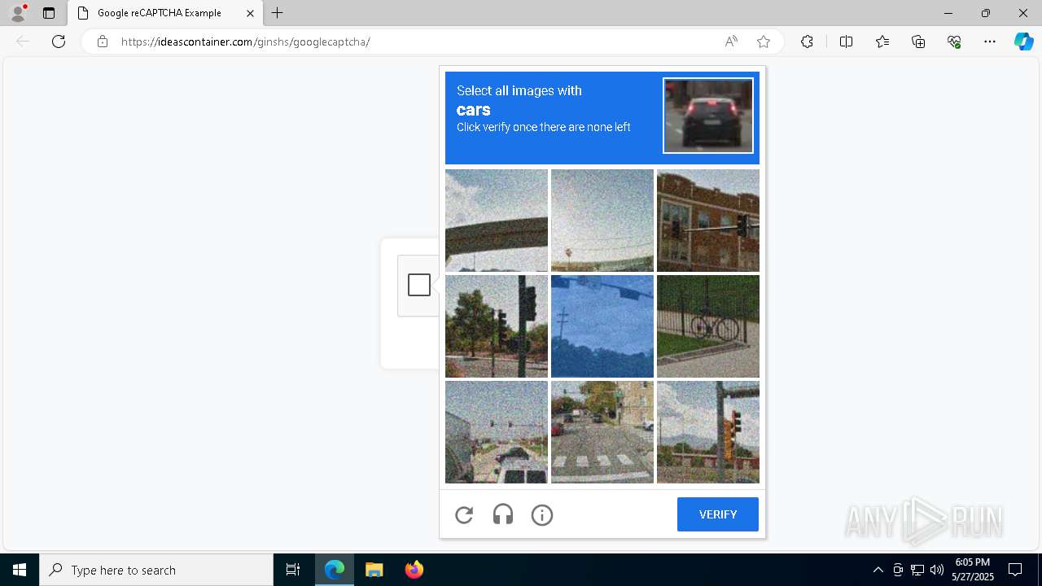Select tile with hazy sky and distant sign
The image size is (1042, 586).
[602, 221]
